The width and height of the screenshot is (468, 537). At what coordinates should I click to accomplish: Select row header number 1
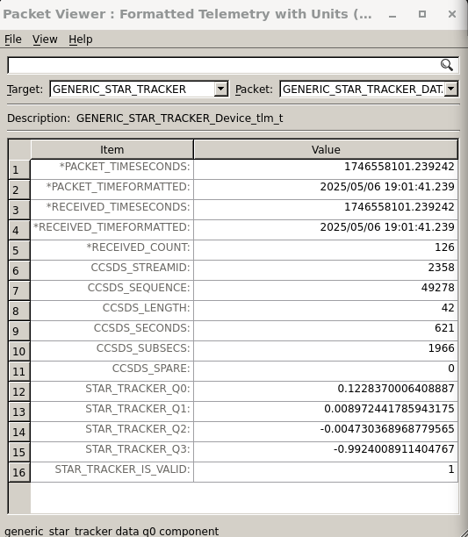coord(19,169)
